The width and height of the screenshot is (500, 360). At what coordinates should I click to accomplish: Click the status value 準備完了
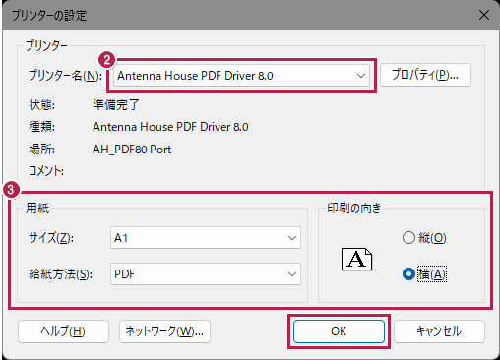click(116, 105)
